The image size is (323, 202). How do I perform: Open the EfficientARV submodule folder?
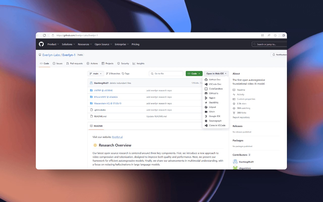pyautogui.click(x=106, y=97)
